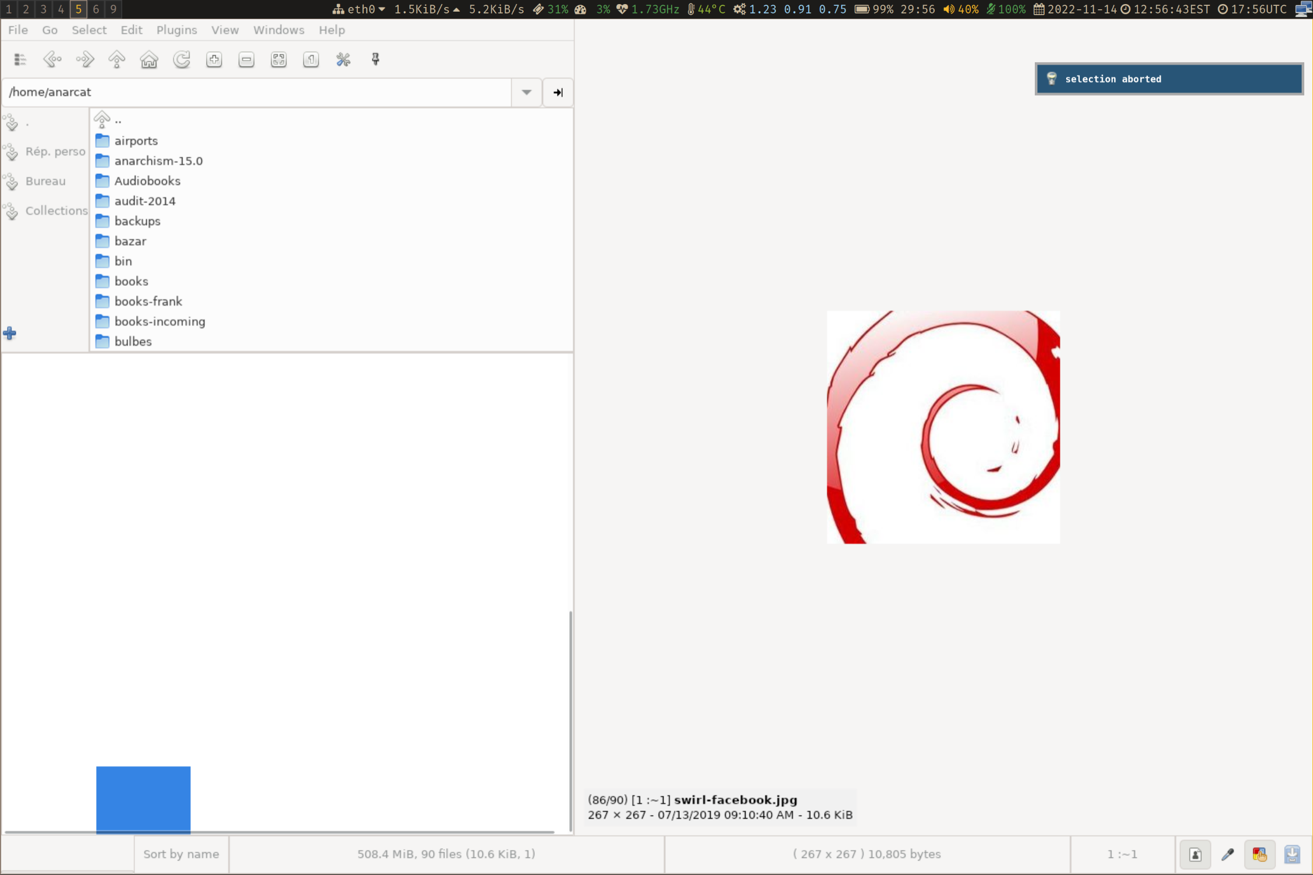The width and height of the screenshot is (1313, 875).
Task: Open the Plugins menu
Action: pyautogui.click(x=176, y=30)
